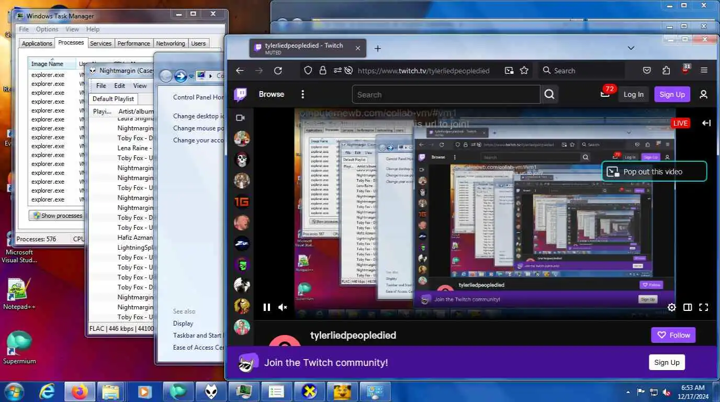
Task: Open the Options menu in Task Manager
Action: point(47,29)
